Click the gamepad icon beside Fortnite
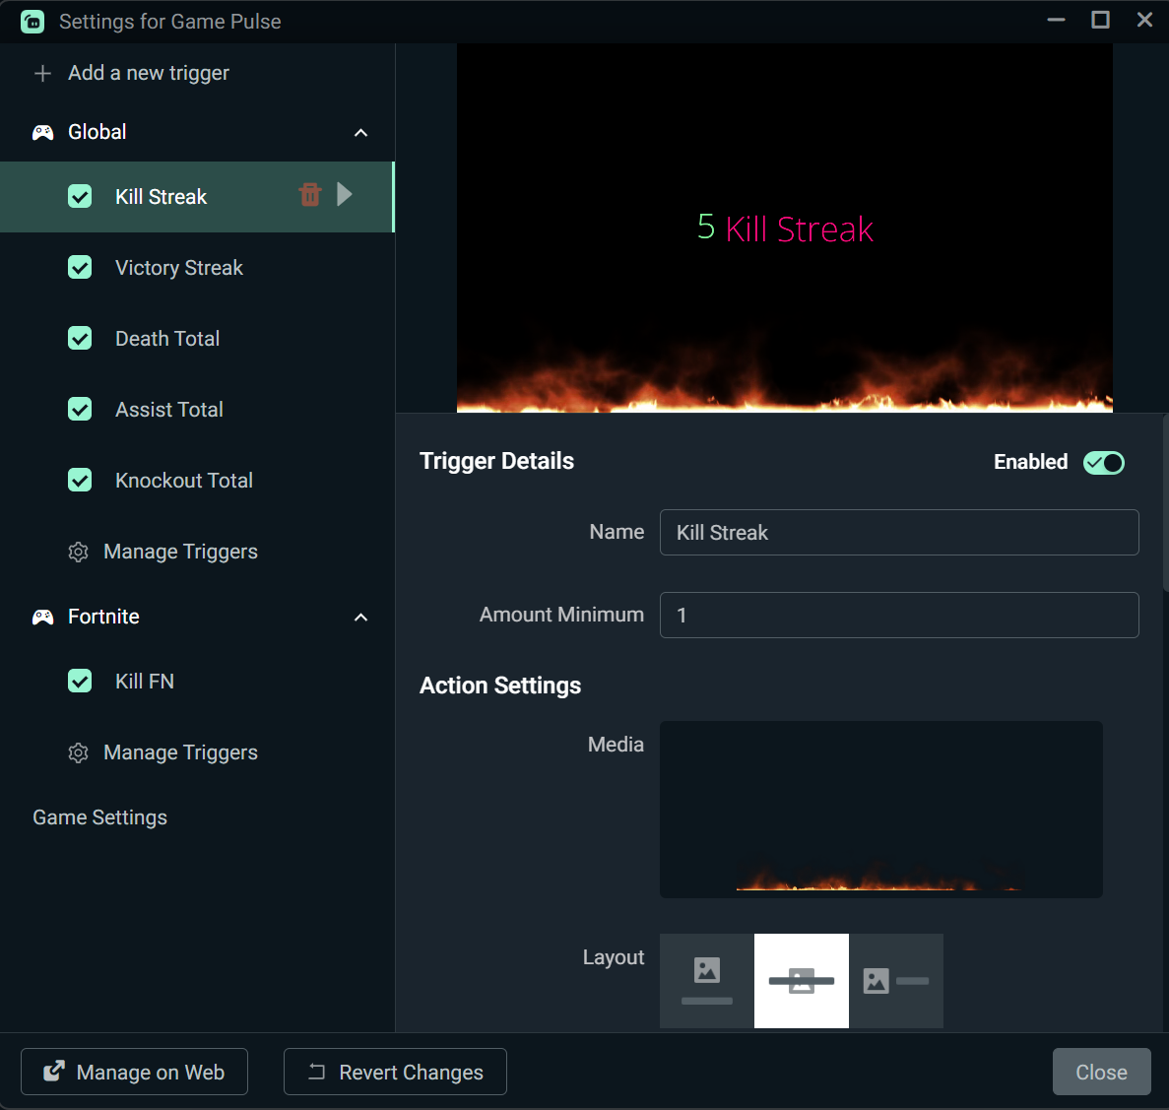The width and height of the screenshot is (1169, 1110). tap(42, 617)
